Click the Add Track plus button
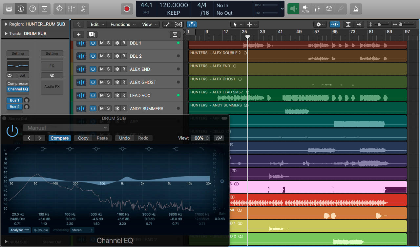The width and height of the screenshot is (420, 247). (78, 34)
